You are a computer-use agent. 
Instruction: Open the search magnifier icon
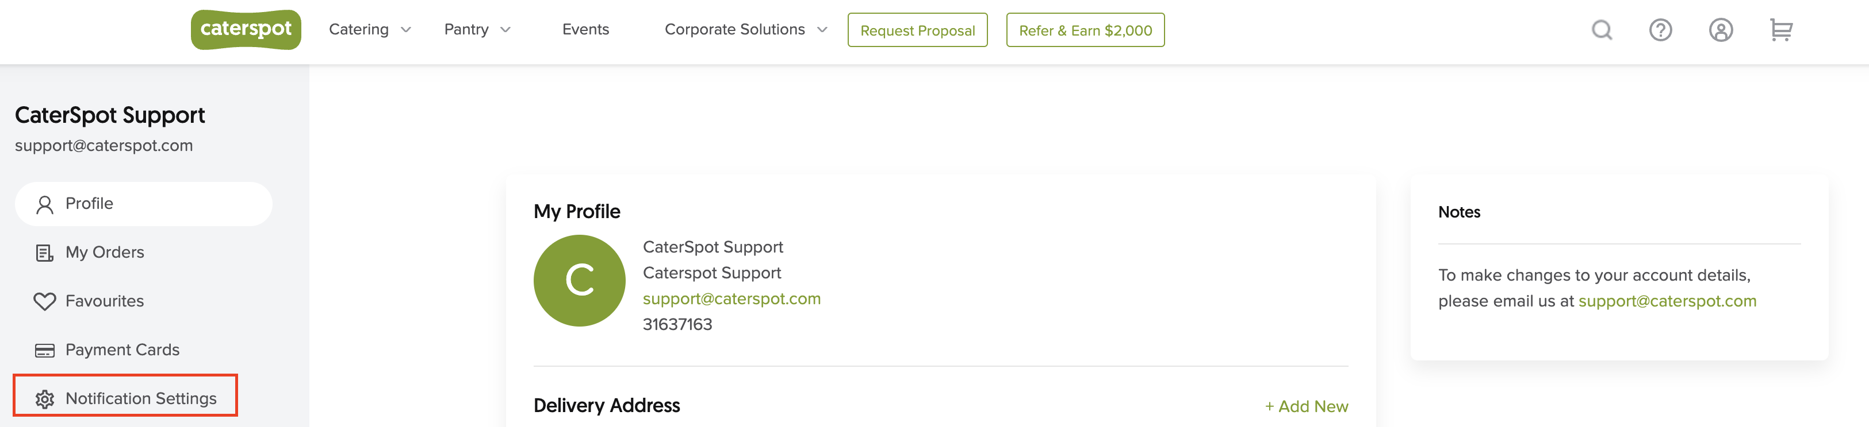(x=1602, y=30)
